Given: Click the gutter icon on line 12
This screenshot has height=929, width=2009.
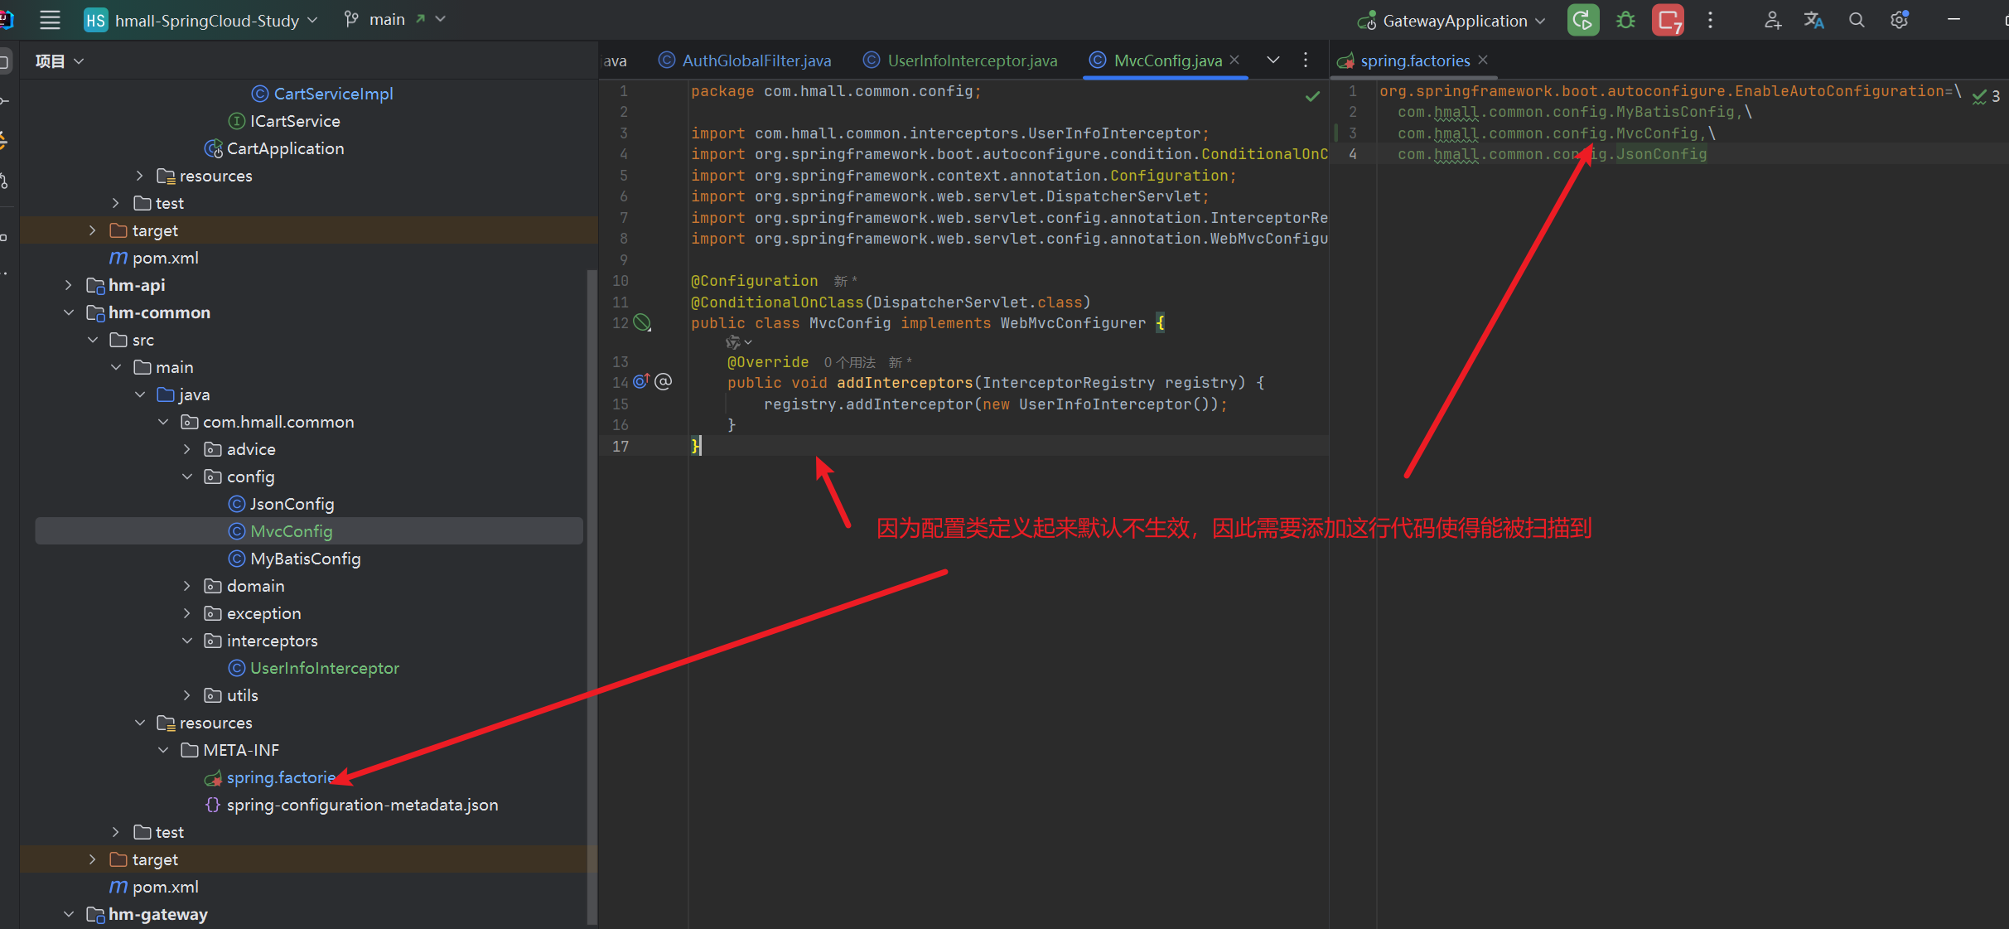Looking at the screenshot, I should [643, 322].
